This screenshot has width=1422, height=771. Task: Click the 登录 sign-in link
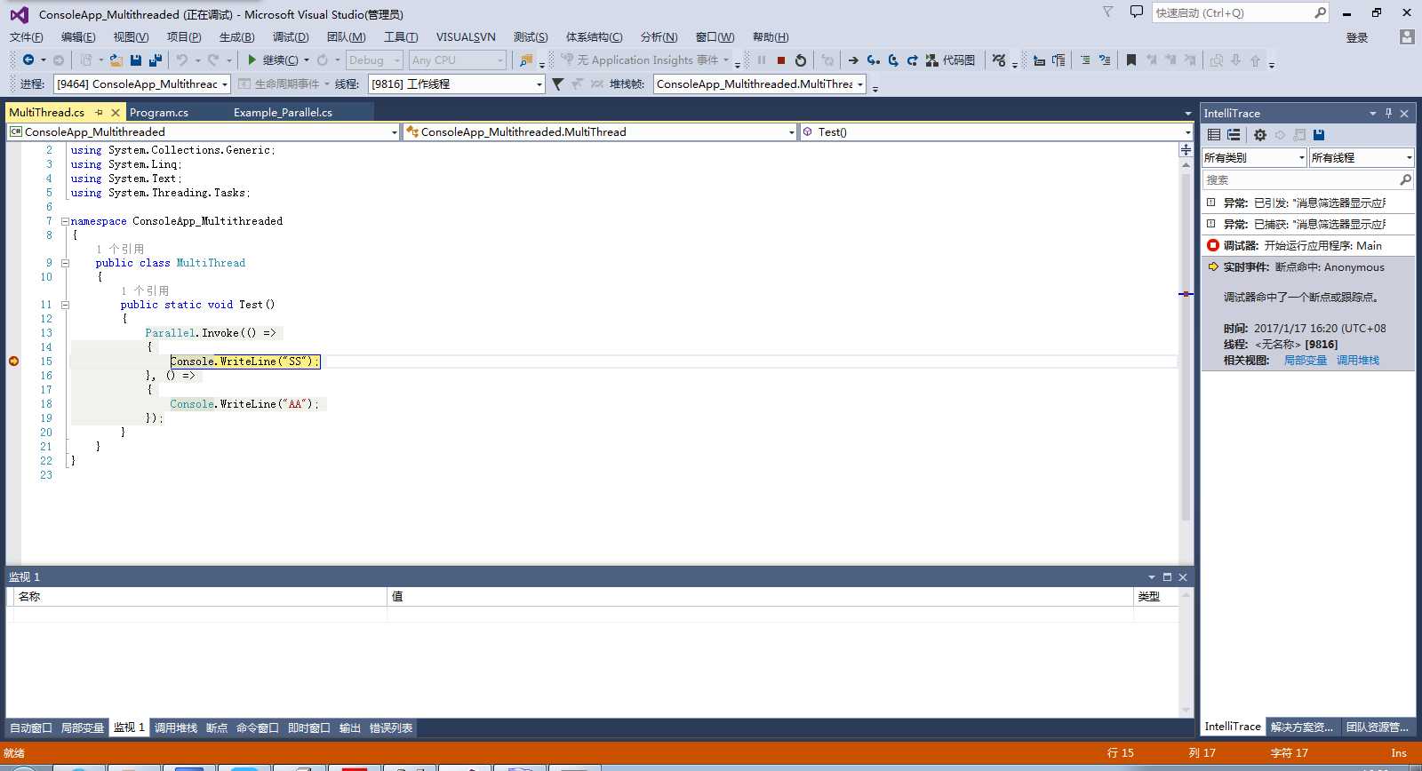coord(1357,37)
